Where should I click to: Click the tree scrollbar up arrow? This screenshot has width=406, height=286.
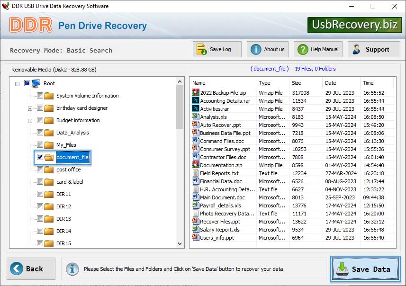tap(180, 81)
